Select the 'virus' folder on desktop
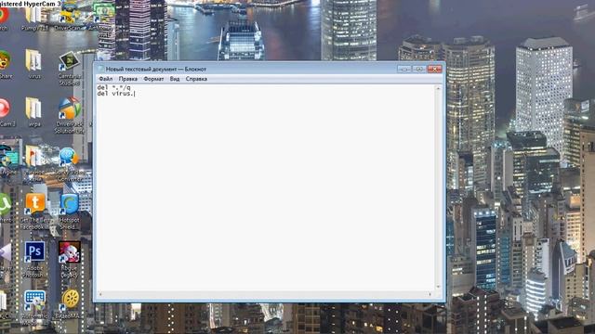 [34, 64]
